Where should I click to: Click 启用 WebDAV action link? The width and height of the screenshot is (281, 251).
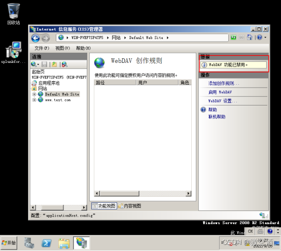pos(220,92)
